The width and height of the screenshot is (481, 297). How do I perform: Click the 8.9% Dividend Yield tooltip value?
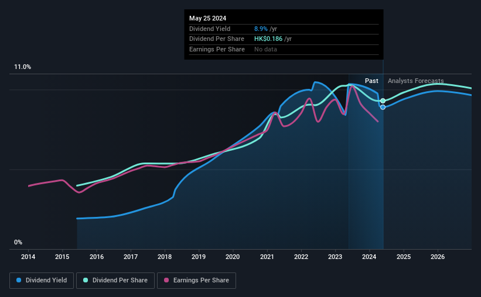tap(261, 29)
